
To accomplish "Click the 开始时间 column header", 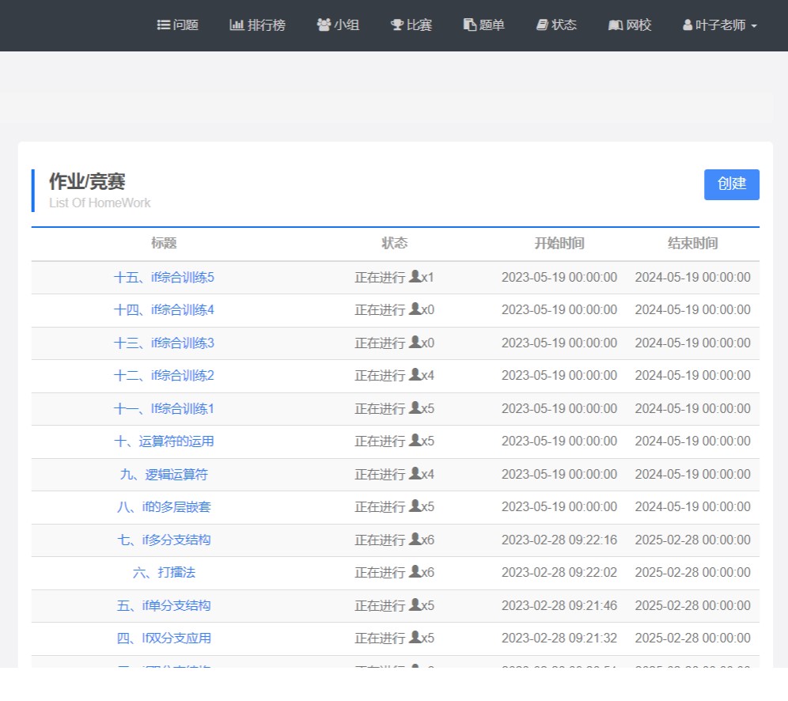I will (x=559, y=244).
